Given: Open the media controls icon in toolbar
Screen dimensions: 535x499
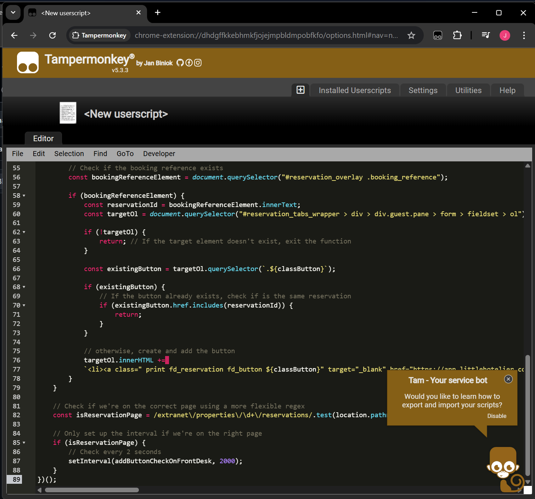Looking at the screenshot, I should (485, 35).
